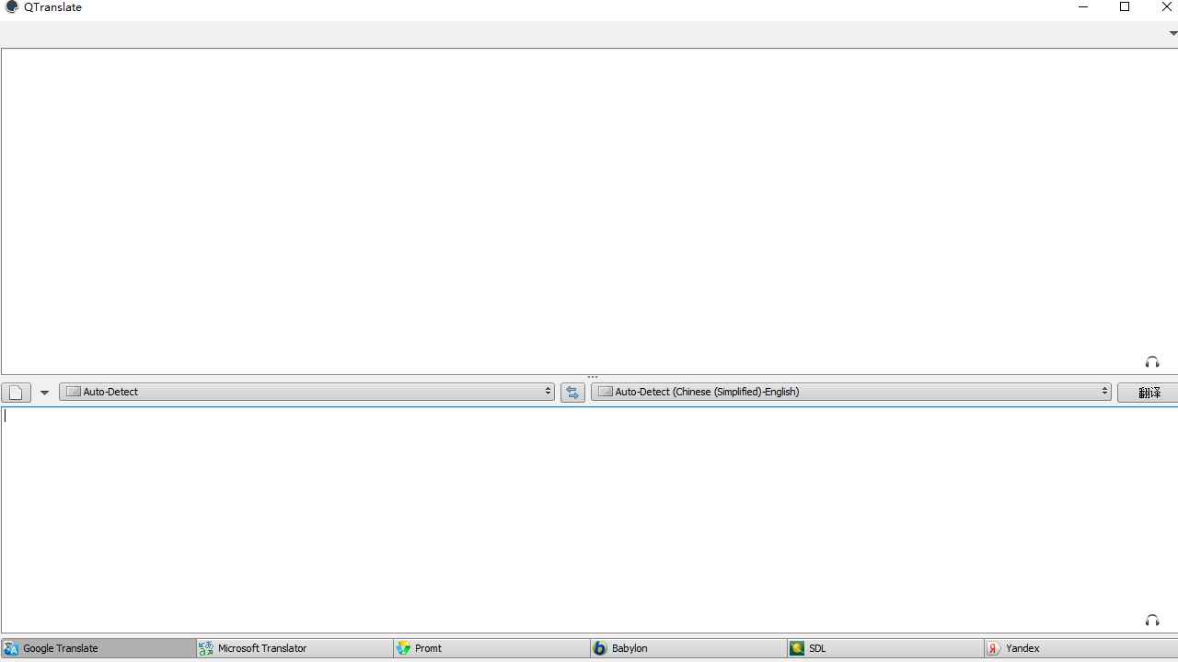Click the clear text blank page icon
This screenshot has width=1178, height=662.
click(x=16, y=393)
